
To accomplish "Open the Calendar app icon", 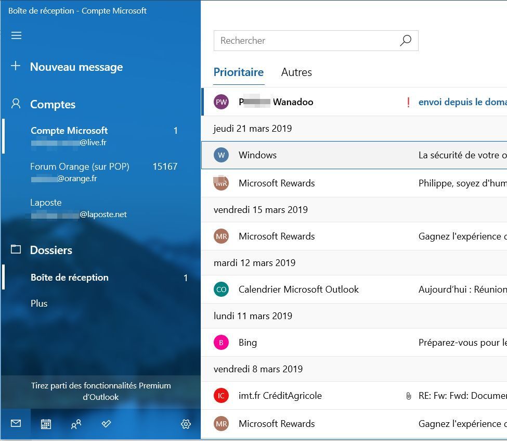I will pos(46,424).
